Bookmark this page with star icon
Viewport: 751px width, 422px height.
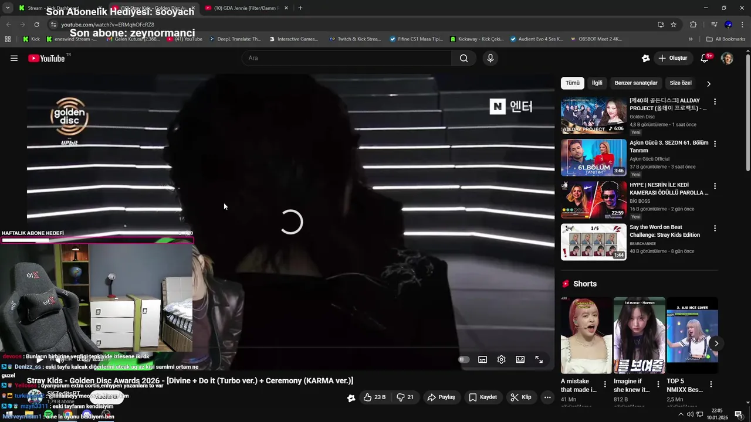pos(674,25)
